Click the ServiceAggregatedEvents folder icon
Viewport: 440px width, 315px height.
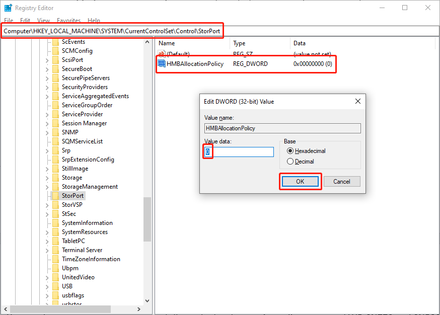tap(56, 96)
